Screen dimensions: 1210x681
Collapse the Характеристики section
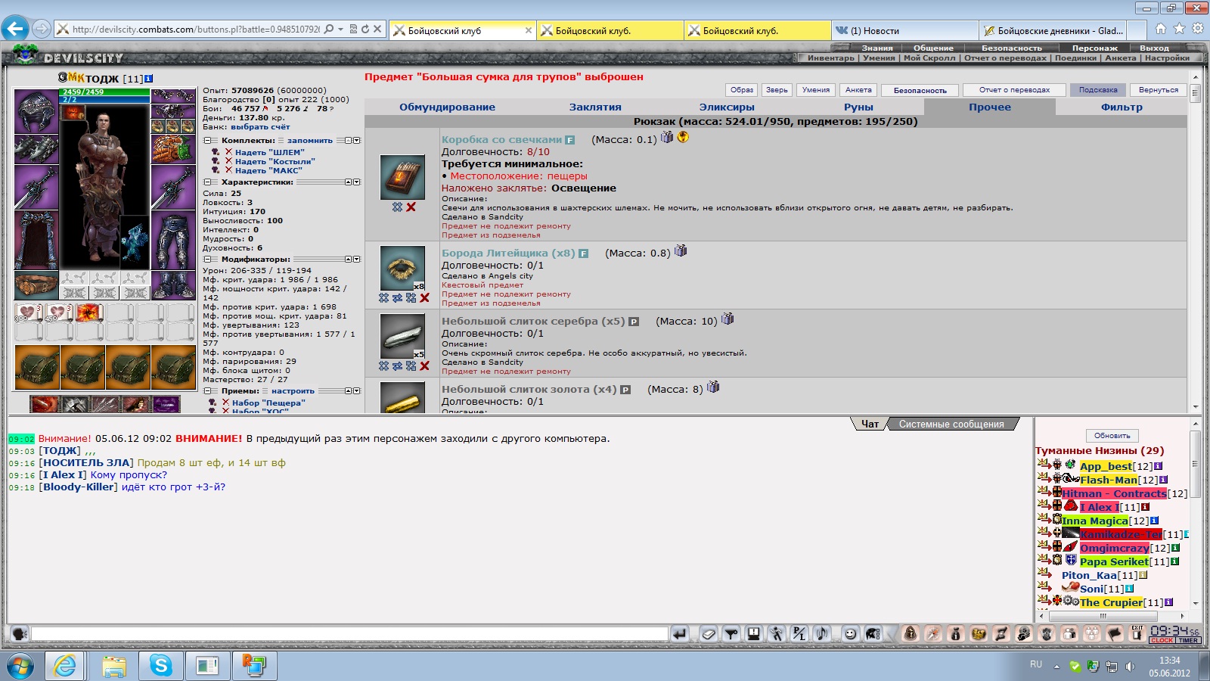(207, 182)
